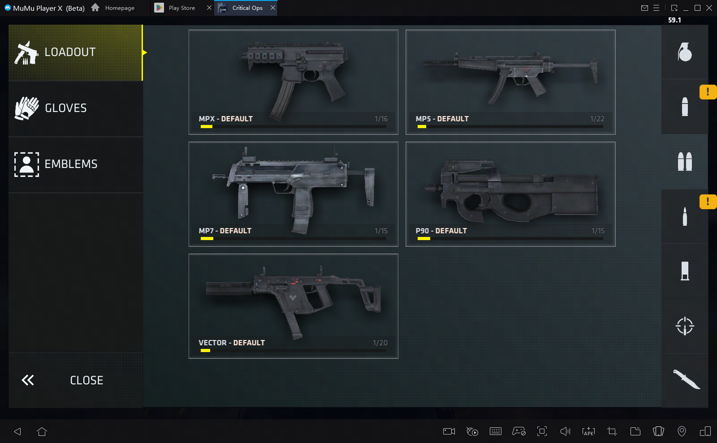Click the MPX skin progress bar
Image resolution: width=717 pixels, height=443 pixels.
(x=294, y=127)
